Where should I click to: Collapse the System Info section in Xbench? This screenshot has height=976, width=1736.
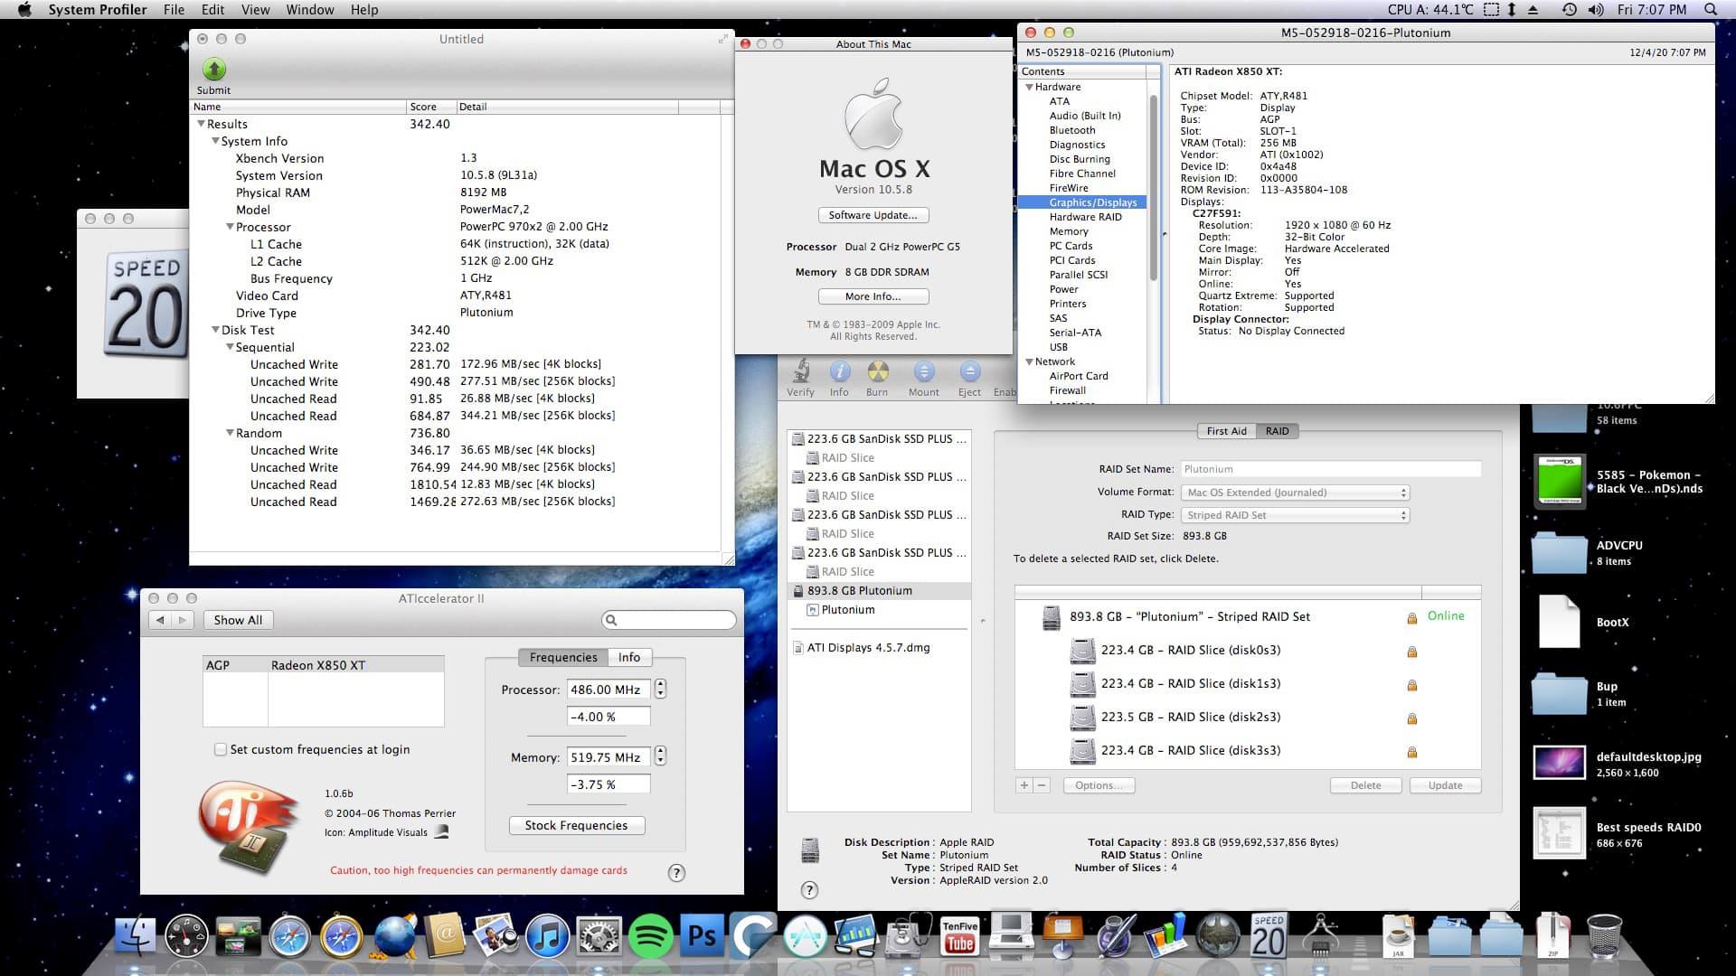coord(215,141)
